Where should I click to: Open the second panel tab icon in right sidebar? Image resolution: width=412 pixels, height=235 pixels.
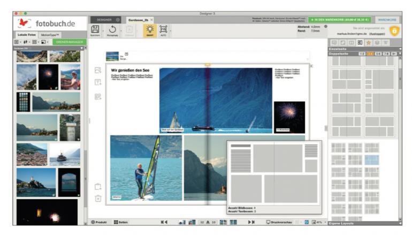tap(343, 43)
